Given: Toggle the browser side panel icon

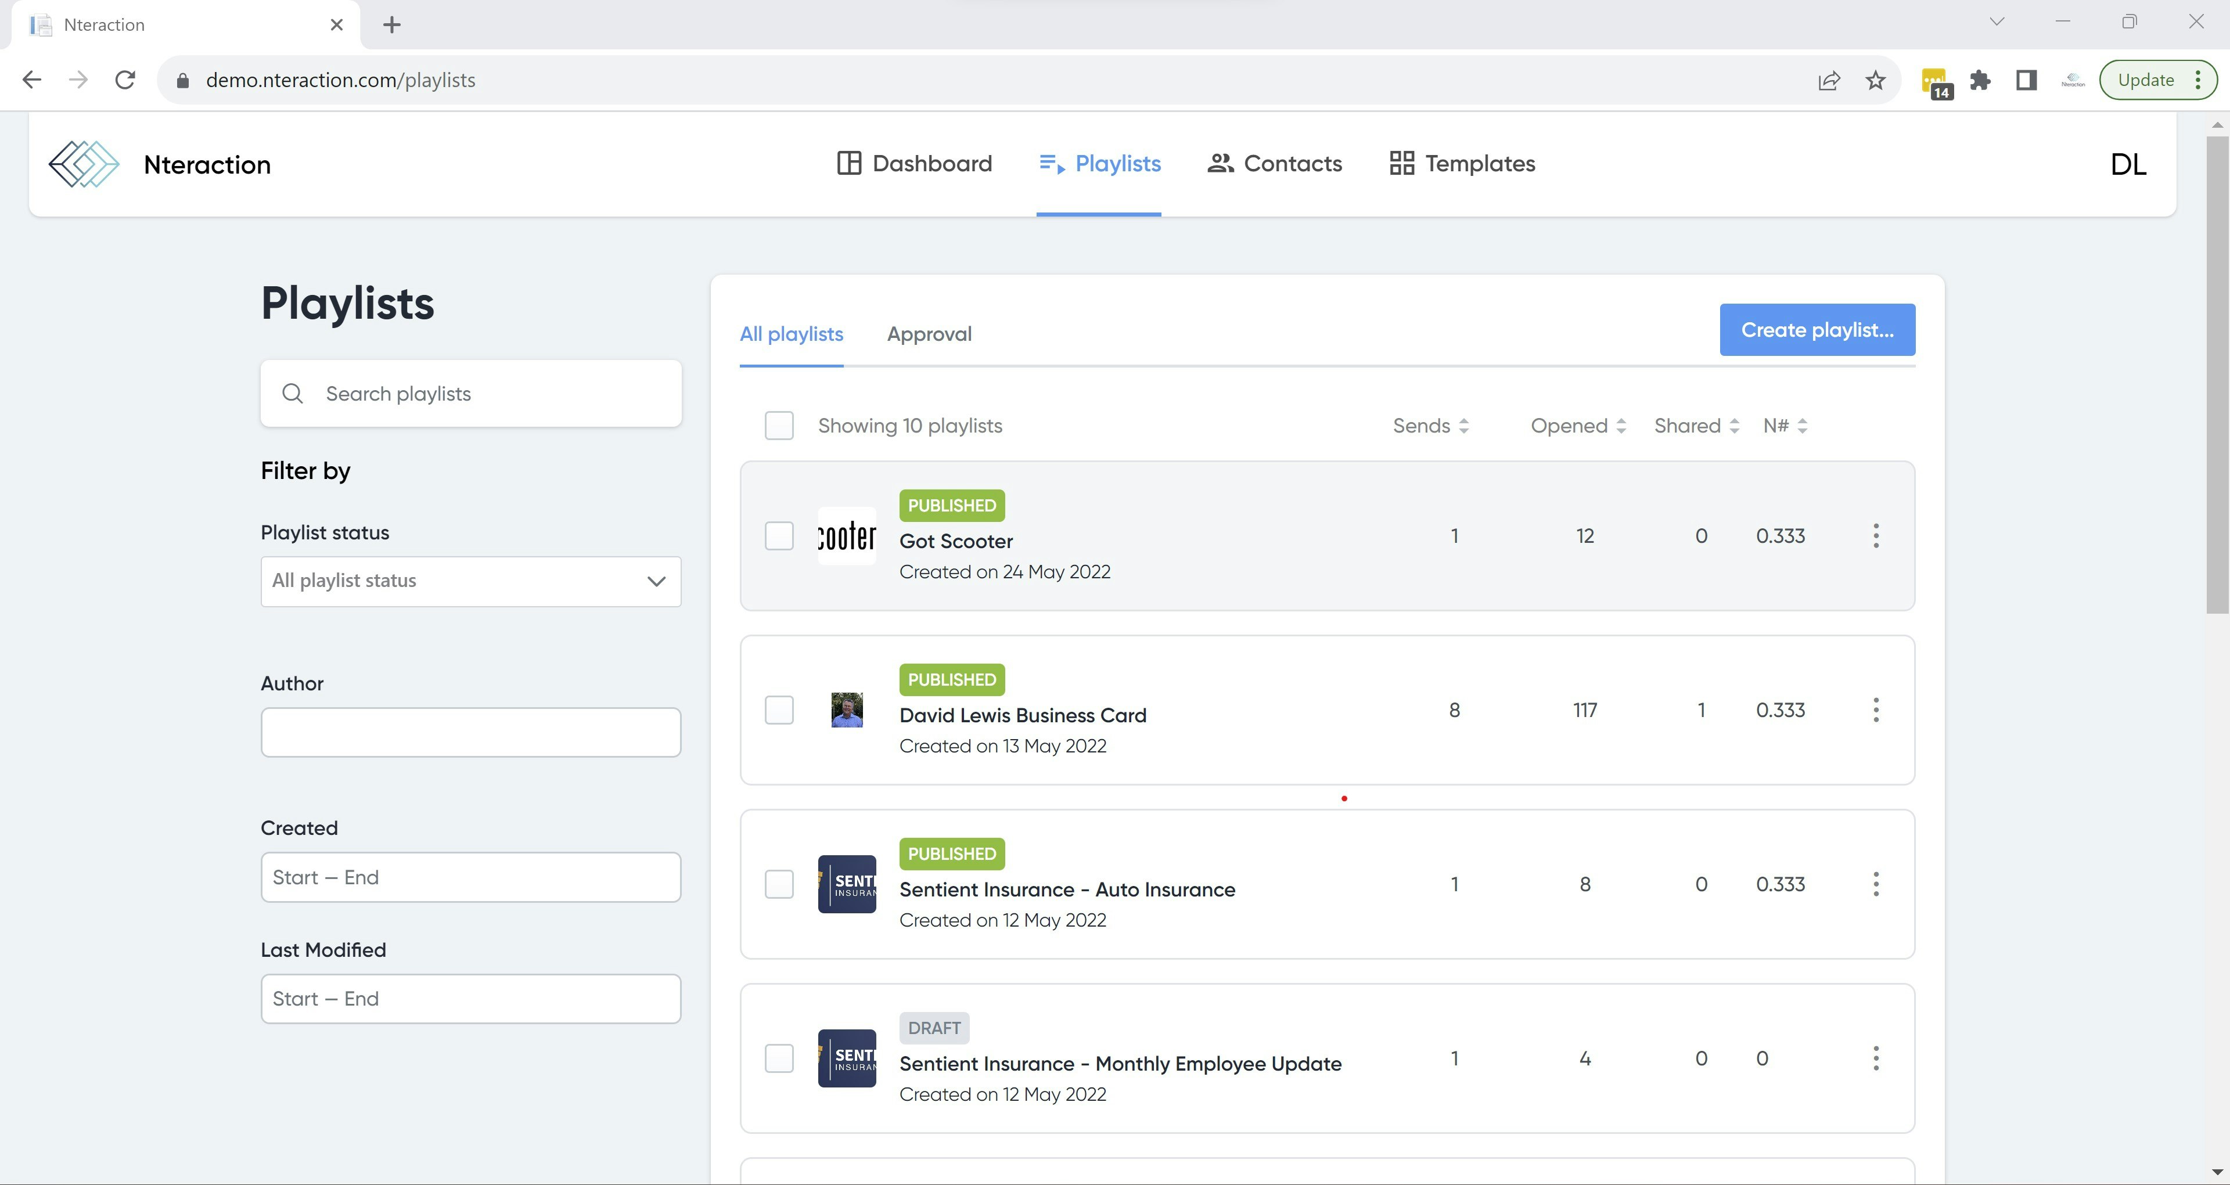Looking at the screenshot, I should coord(2027,81).
